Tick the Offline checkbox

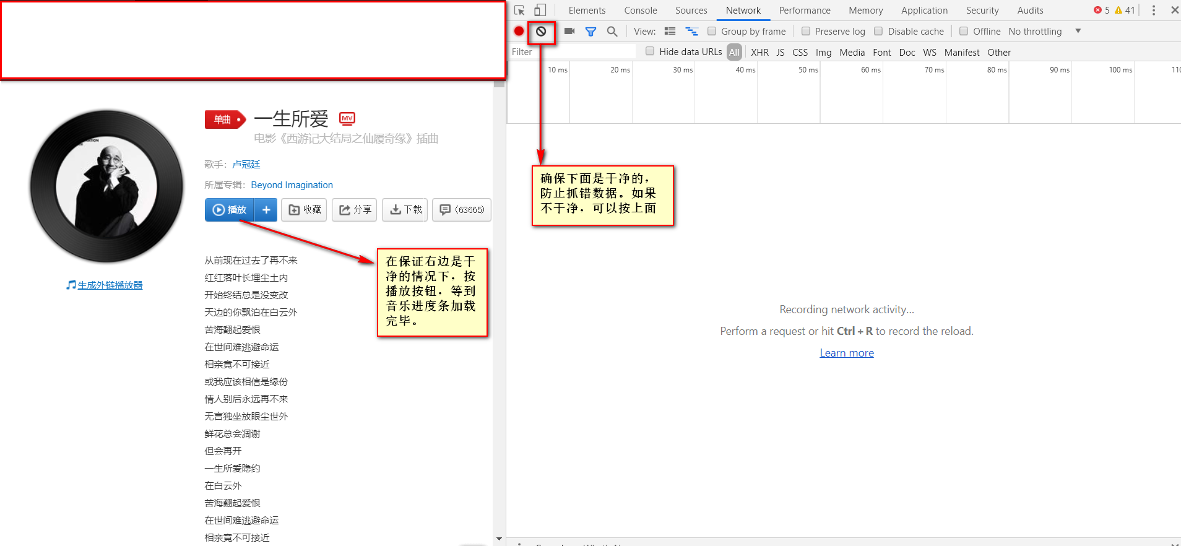[x=964, y=31]
